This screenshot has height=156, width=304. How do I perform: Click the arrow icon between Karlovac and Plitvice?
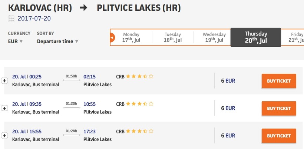pyautogui.click(x=84, y=8)
